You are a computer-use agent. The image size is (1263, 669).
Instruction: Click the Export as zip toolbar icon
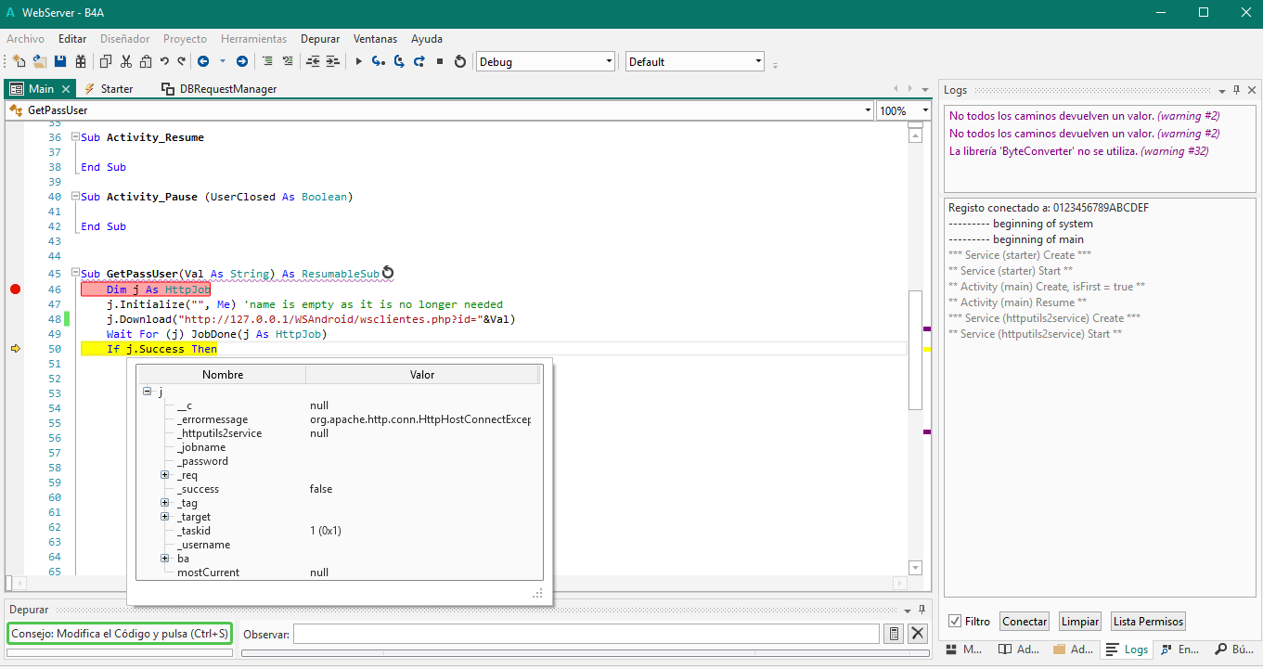[81, 62]
